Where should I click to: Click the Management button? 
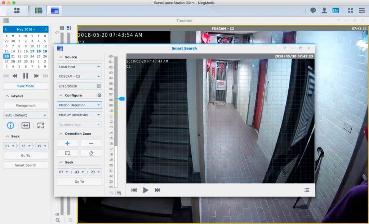26,106
